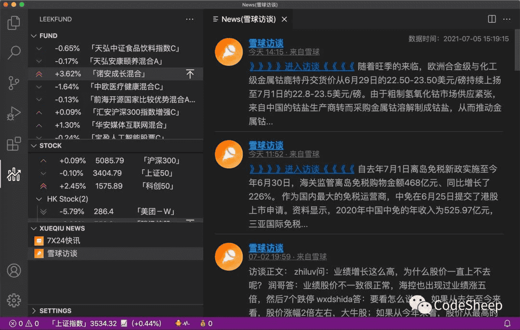Image resolution: width=520 pixels, height=330 pixels.
Task: Collapse the HK Stock(2) group
Action: tap(39, 199)
